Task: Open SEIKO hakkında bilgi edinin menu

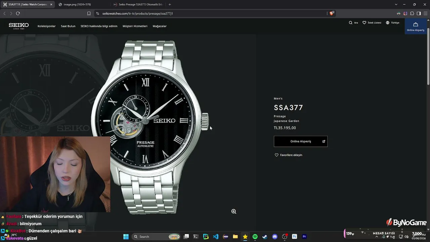Action: [99, 26]
